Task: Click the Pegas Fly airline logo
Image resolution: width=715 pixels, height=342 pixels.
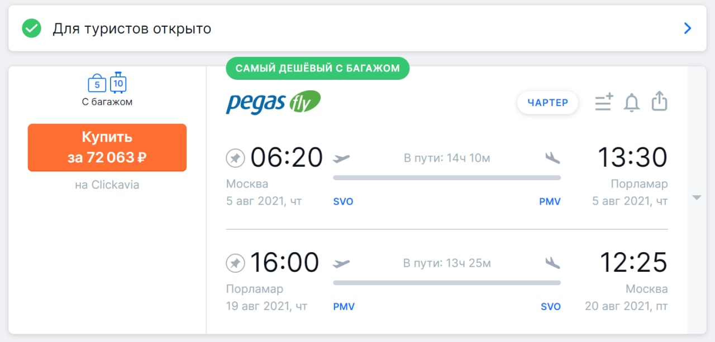Action: [x=273, y=102]
